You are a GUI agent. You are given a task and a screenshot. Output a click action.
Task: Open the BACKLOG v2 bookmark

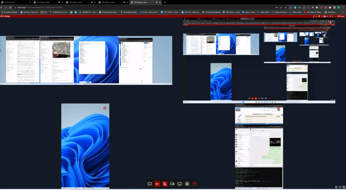tap(59, 12)
